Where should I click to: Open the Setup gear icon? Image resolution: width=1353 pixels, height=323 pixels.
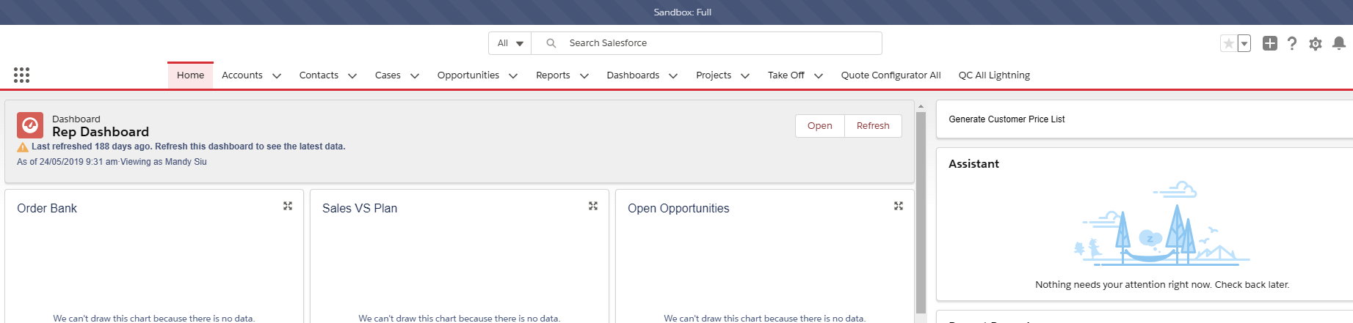(x=1316, y=44)
